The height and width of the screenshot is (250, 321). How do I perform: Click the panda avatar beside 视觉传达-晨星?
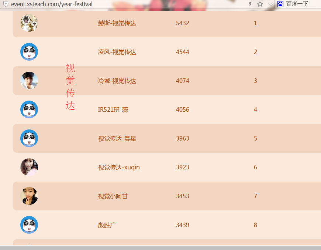29,138
